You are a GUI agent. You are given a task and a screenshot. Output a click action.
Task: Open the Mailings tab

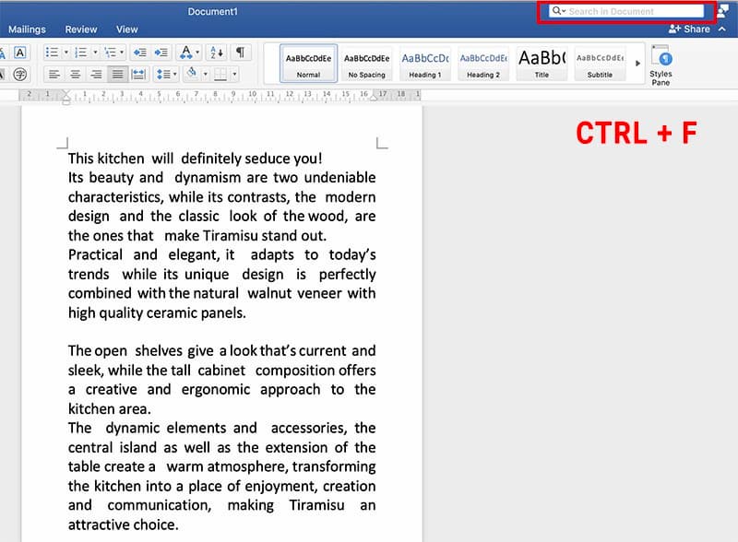27,29
